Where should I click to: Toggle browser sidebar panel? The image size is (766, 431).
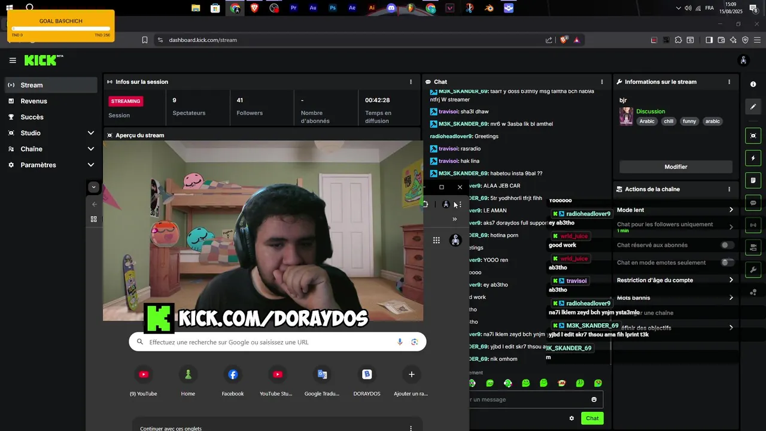(709, 40)
